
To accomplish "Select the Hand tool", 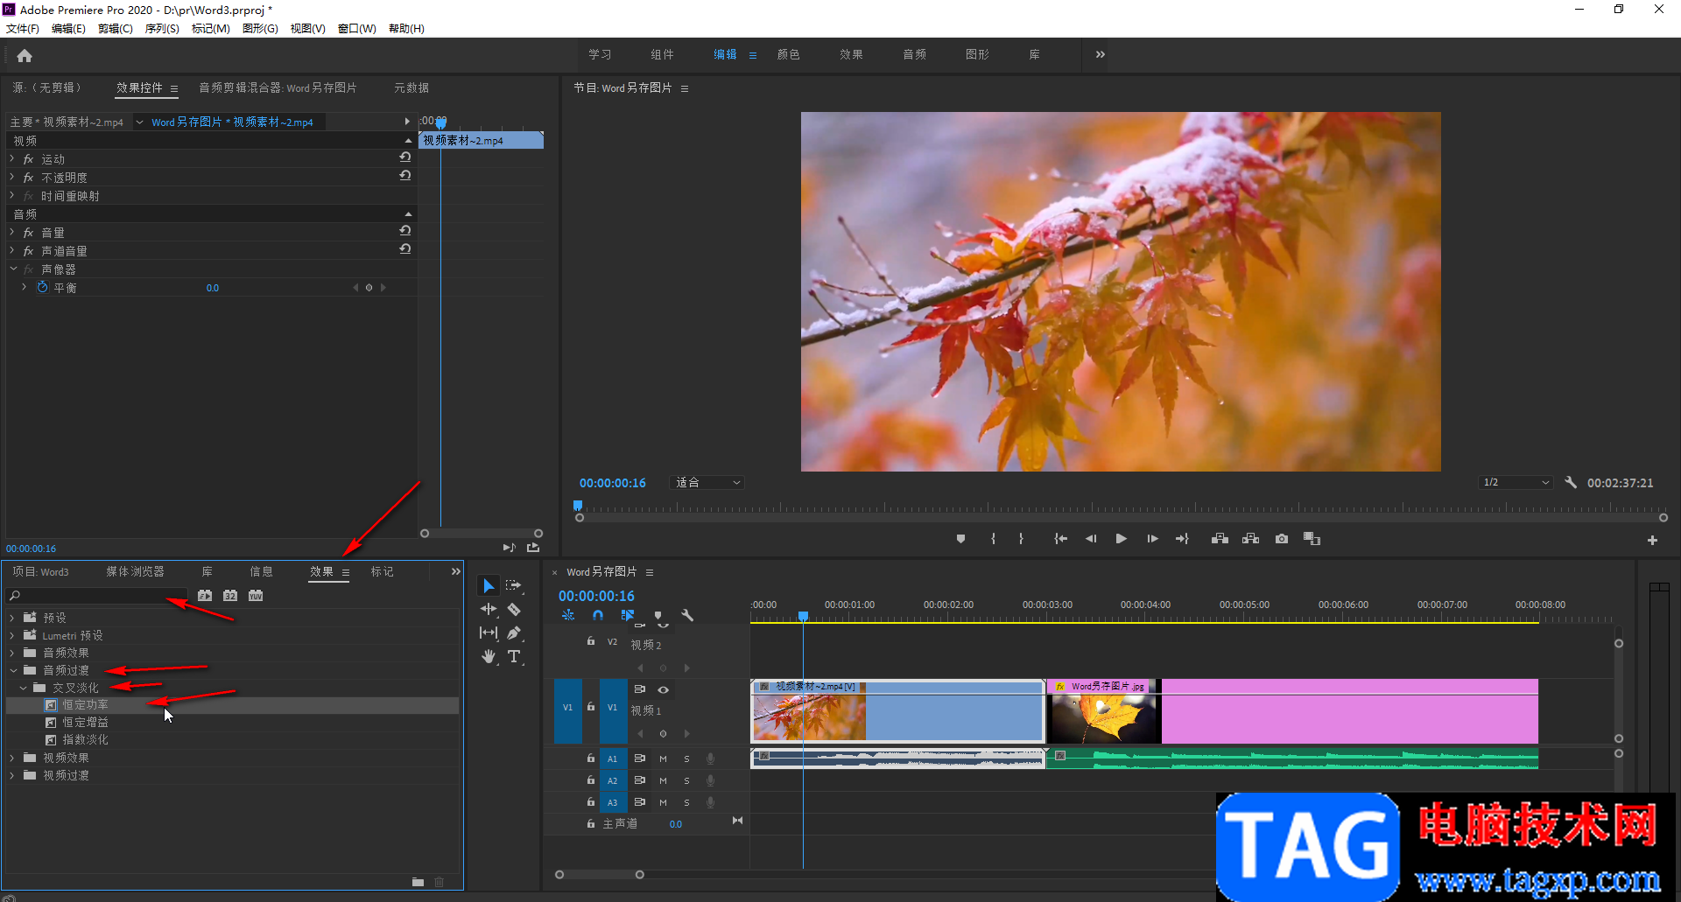I will (x=489, y=656).
